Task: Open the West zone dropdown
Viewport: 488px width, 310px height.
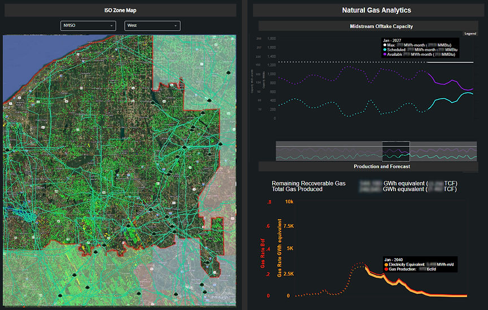Action: click(152, 26)
